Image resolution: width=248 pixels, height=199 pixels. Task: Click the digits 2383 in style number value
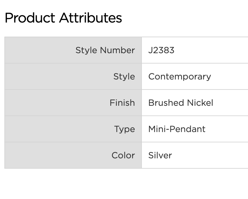163,50
